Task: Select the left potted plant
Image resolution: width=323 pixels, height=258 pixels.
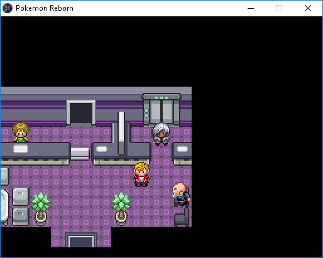Action: tap(41, 209)
